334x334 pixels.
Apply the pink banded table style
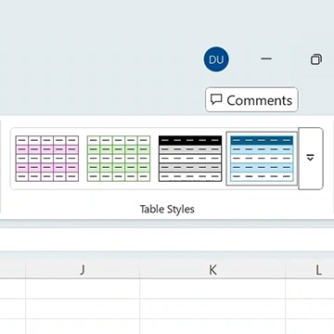point(47,159)
